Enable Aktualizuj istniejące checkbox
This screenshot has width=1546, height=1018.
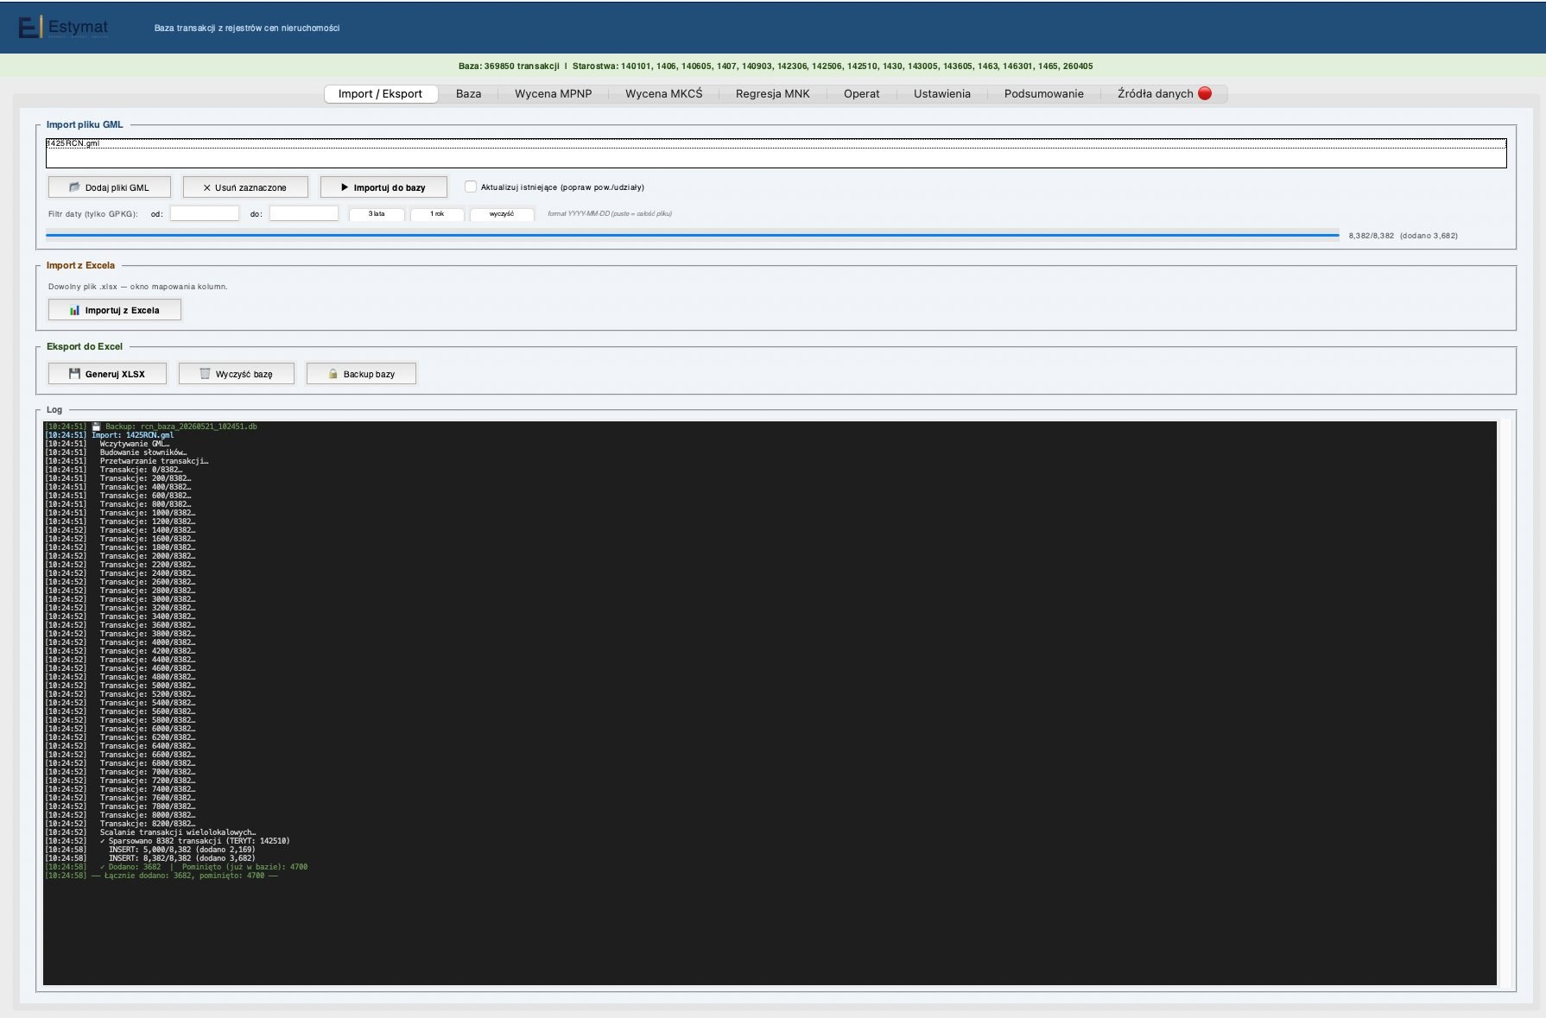pos(471,187)
